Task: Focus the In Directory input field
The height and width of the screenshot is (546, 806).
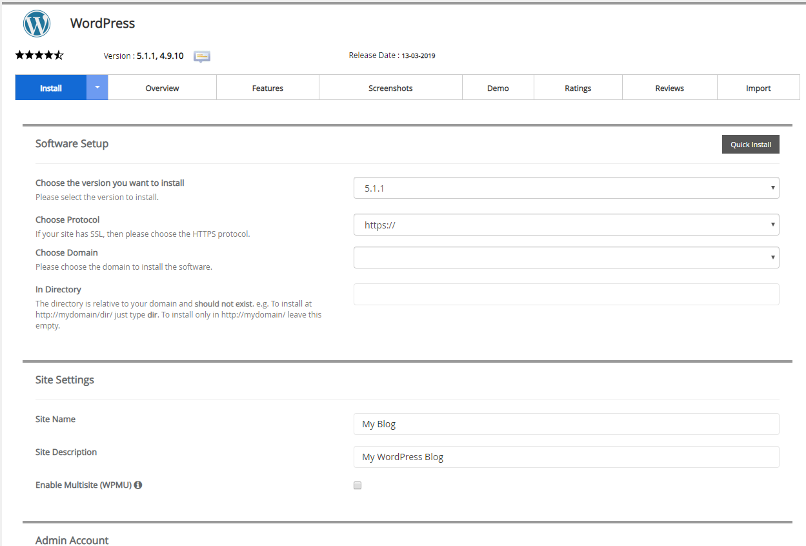Action: tap(567, 294)
